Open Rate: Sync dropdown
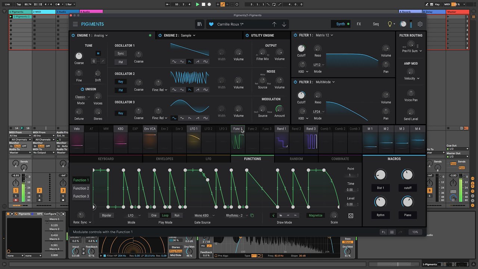478x269 pixels. click(x=83, y=223)
